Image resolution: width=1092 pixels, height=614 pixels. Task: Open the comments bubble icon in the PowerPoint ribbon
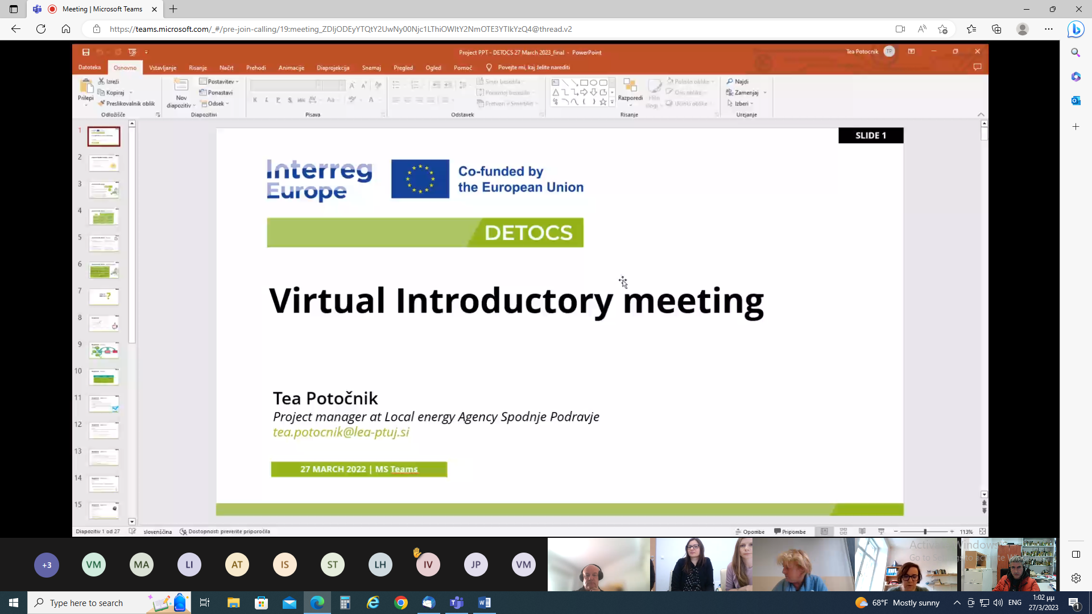(x=977, y=67)
